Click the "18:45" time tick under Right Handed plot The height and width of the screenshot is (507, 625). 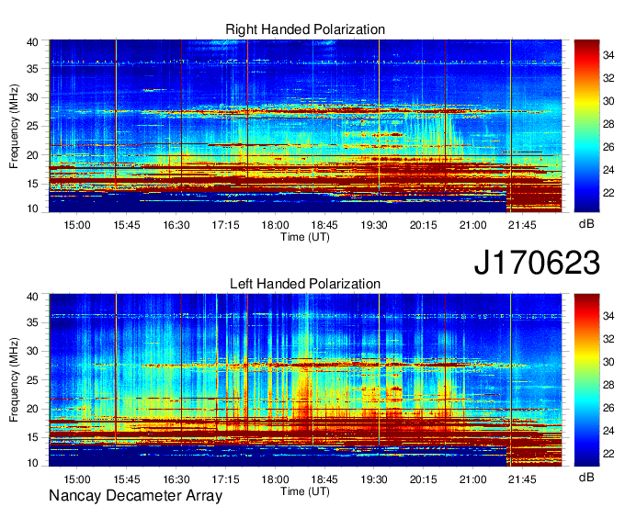tap(324, 225)
